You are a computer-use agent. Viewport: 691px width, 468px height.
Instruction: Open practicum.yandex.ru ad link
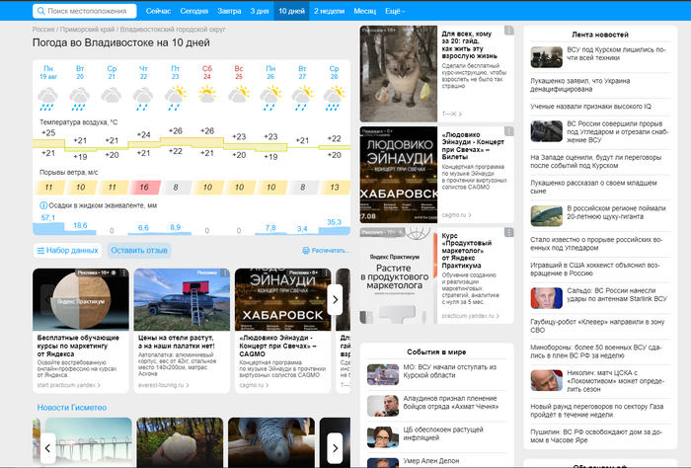coord(471,316)
